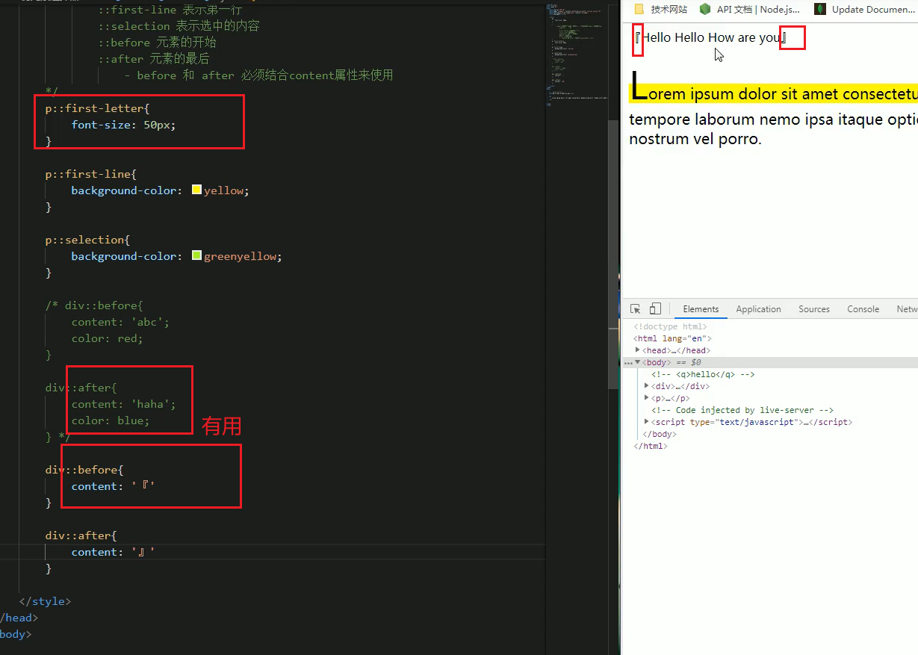Activate the DevTools inspect element picker
This screenshot has height=655, width=918.
[636, 309]
